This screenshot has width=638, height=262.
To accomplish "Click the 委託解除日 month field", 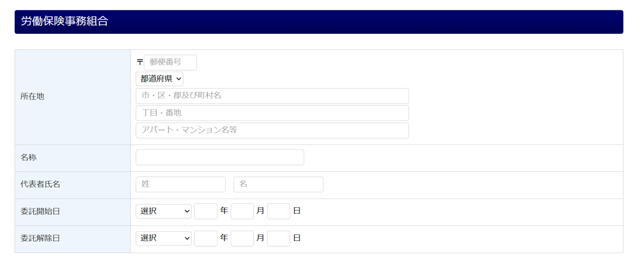I will pos(242,238).
